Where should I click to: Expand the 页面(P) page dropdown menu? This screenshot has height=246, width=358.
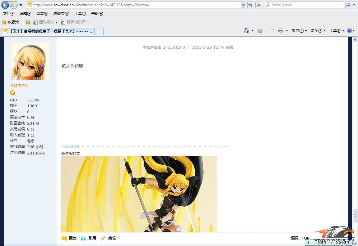[299, 31]
